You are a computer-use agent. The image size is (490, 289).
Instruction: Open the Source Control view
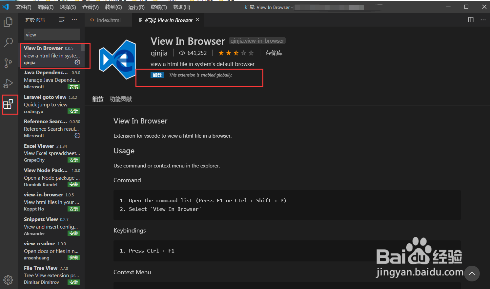(8, 63)
